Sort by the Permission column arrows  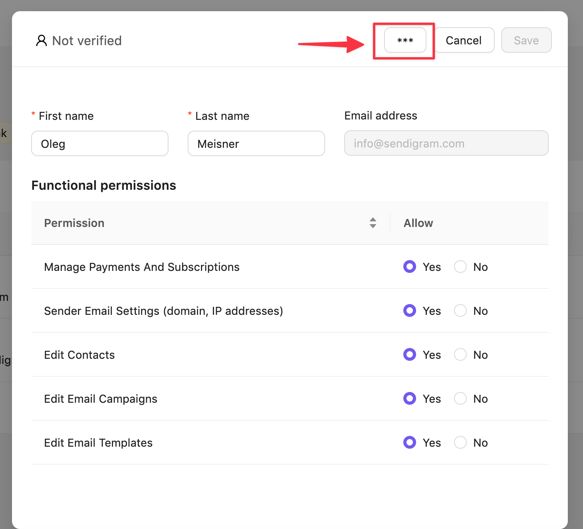[x=373, y=223]
